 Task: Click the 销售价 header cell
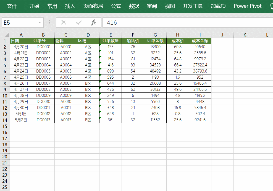[x=133, y=41]
